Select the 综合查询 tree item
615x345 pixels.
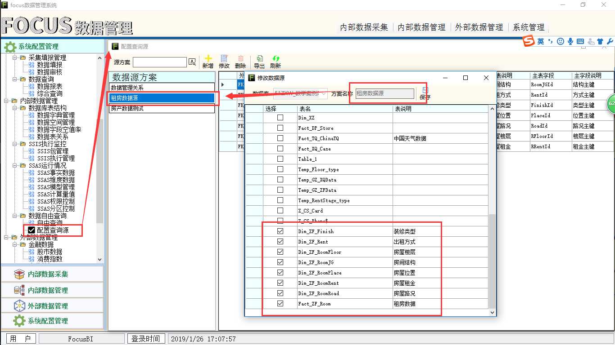pyautogui.click(x=50, y=93)
